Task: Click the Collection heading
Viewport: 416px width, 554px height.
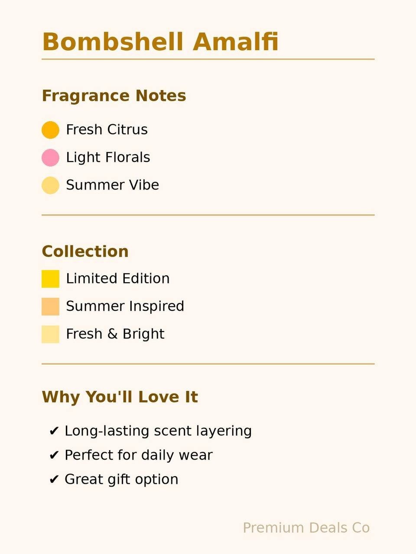Action: point(85,251)
